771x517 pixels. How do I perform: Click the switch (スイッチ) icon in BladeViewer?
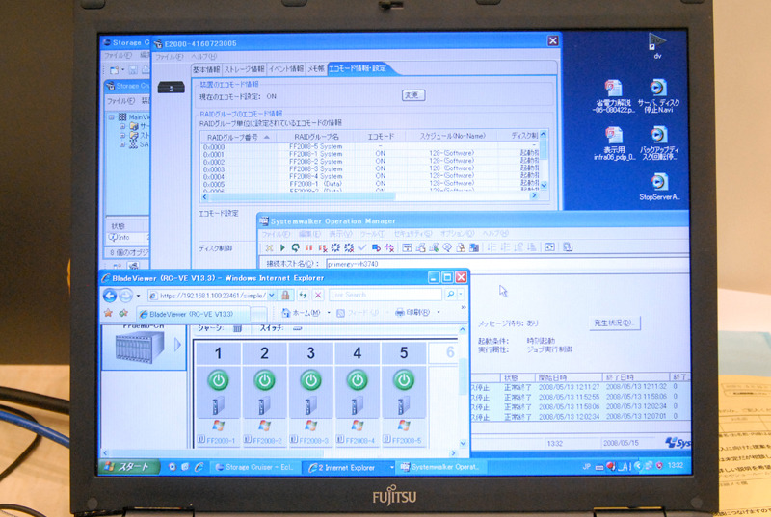coord(297,328)
